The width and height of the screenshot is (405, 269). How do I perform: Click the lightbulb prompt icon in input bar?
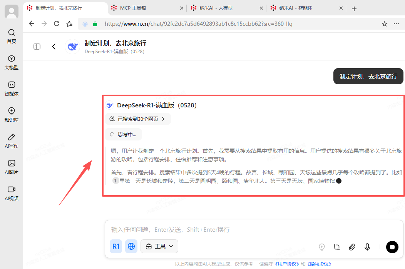click(x=321, y=247)
